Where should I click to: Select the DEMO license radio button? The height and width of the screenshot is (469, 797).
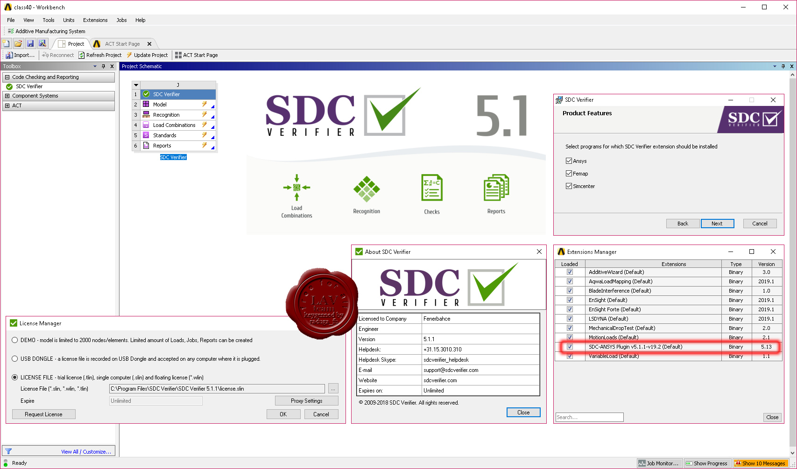[x=15, y=340]
